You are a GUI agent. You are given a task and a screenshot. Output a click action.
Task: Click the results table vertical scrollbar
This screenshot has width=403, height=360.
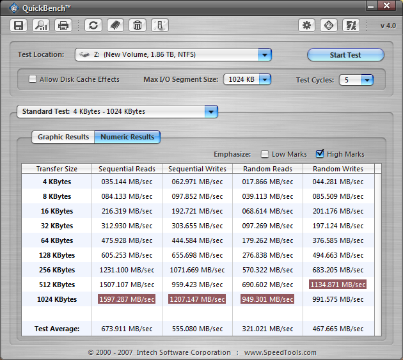pos(378,249)
